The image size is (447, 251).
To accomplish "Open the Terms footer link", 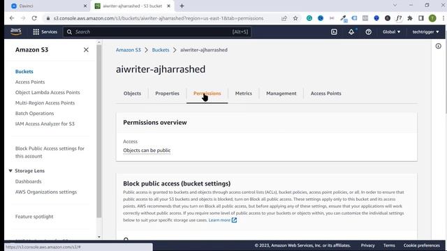I will click(x=389, y=245).
